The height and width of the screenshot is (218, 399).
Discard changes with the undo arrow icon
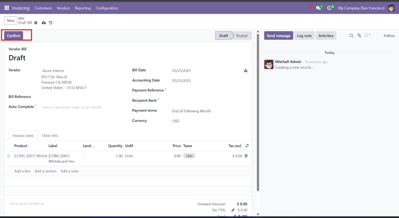51,23
